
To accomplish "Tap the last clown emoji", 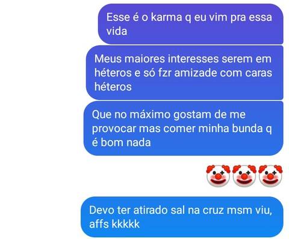I will 270,176.
